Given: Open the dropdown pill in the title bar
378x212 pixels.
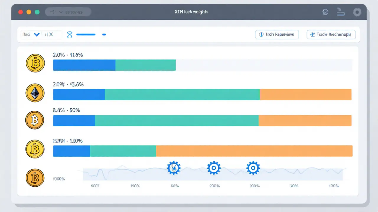Looking at the screenshot, I should coord(68,12).
